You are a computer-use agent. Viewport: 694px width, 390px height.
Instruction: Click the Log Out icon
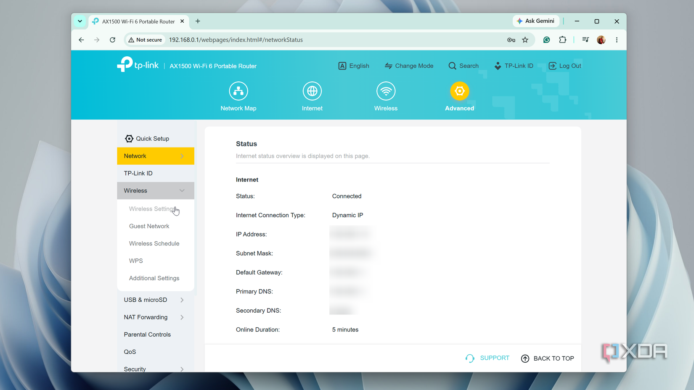[x=552, y=66]
